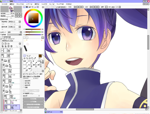The width and height of the screenshot is (150, 114).
Task: Delete the current layer with trash icon
Action: pos(11,46)
